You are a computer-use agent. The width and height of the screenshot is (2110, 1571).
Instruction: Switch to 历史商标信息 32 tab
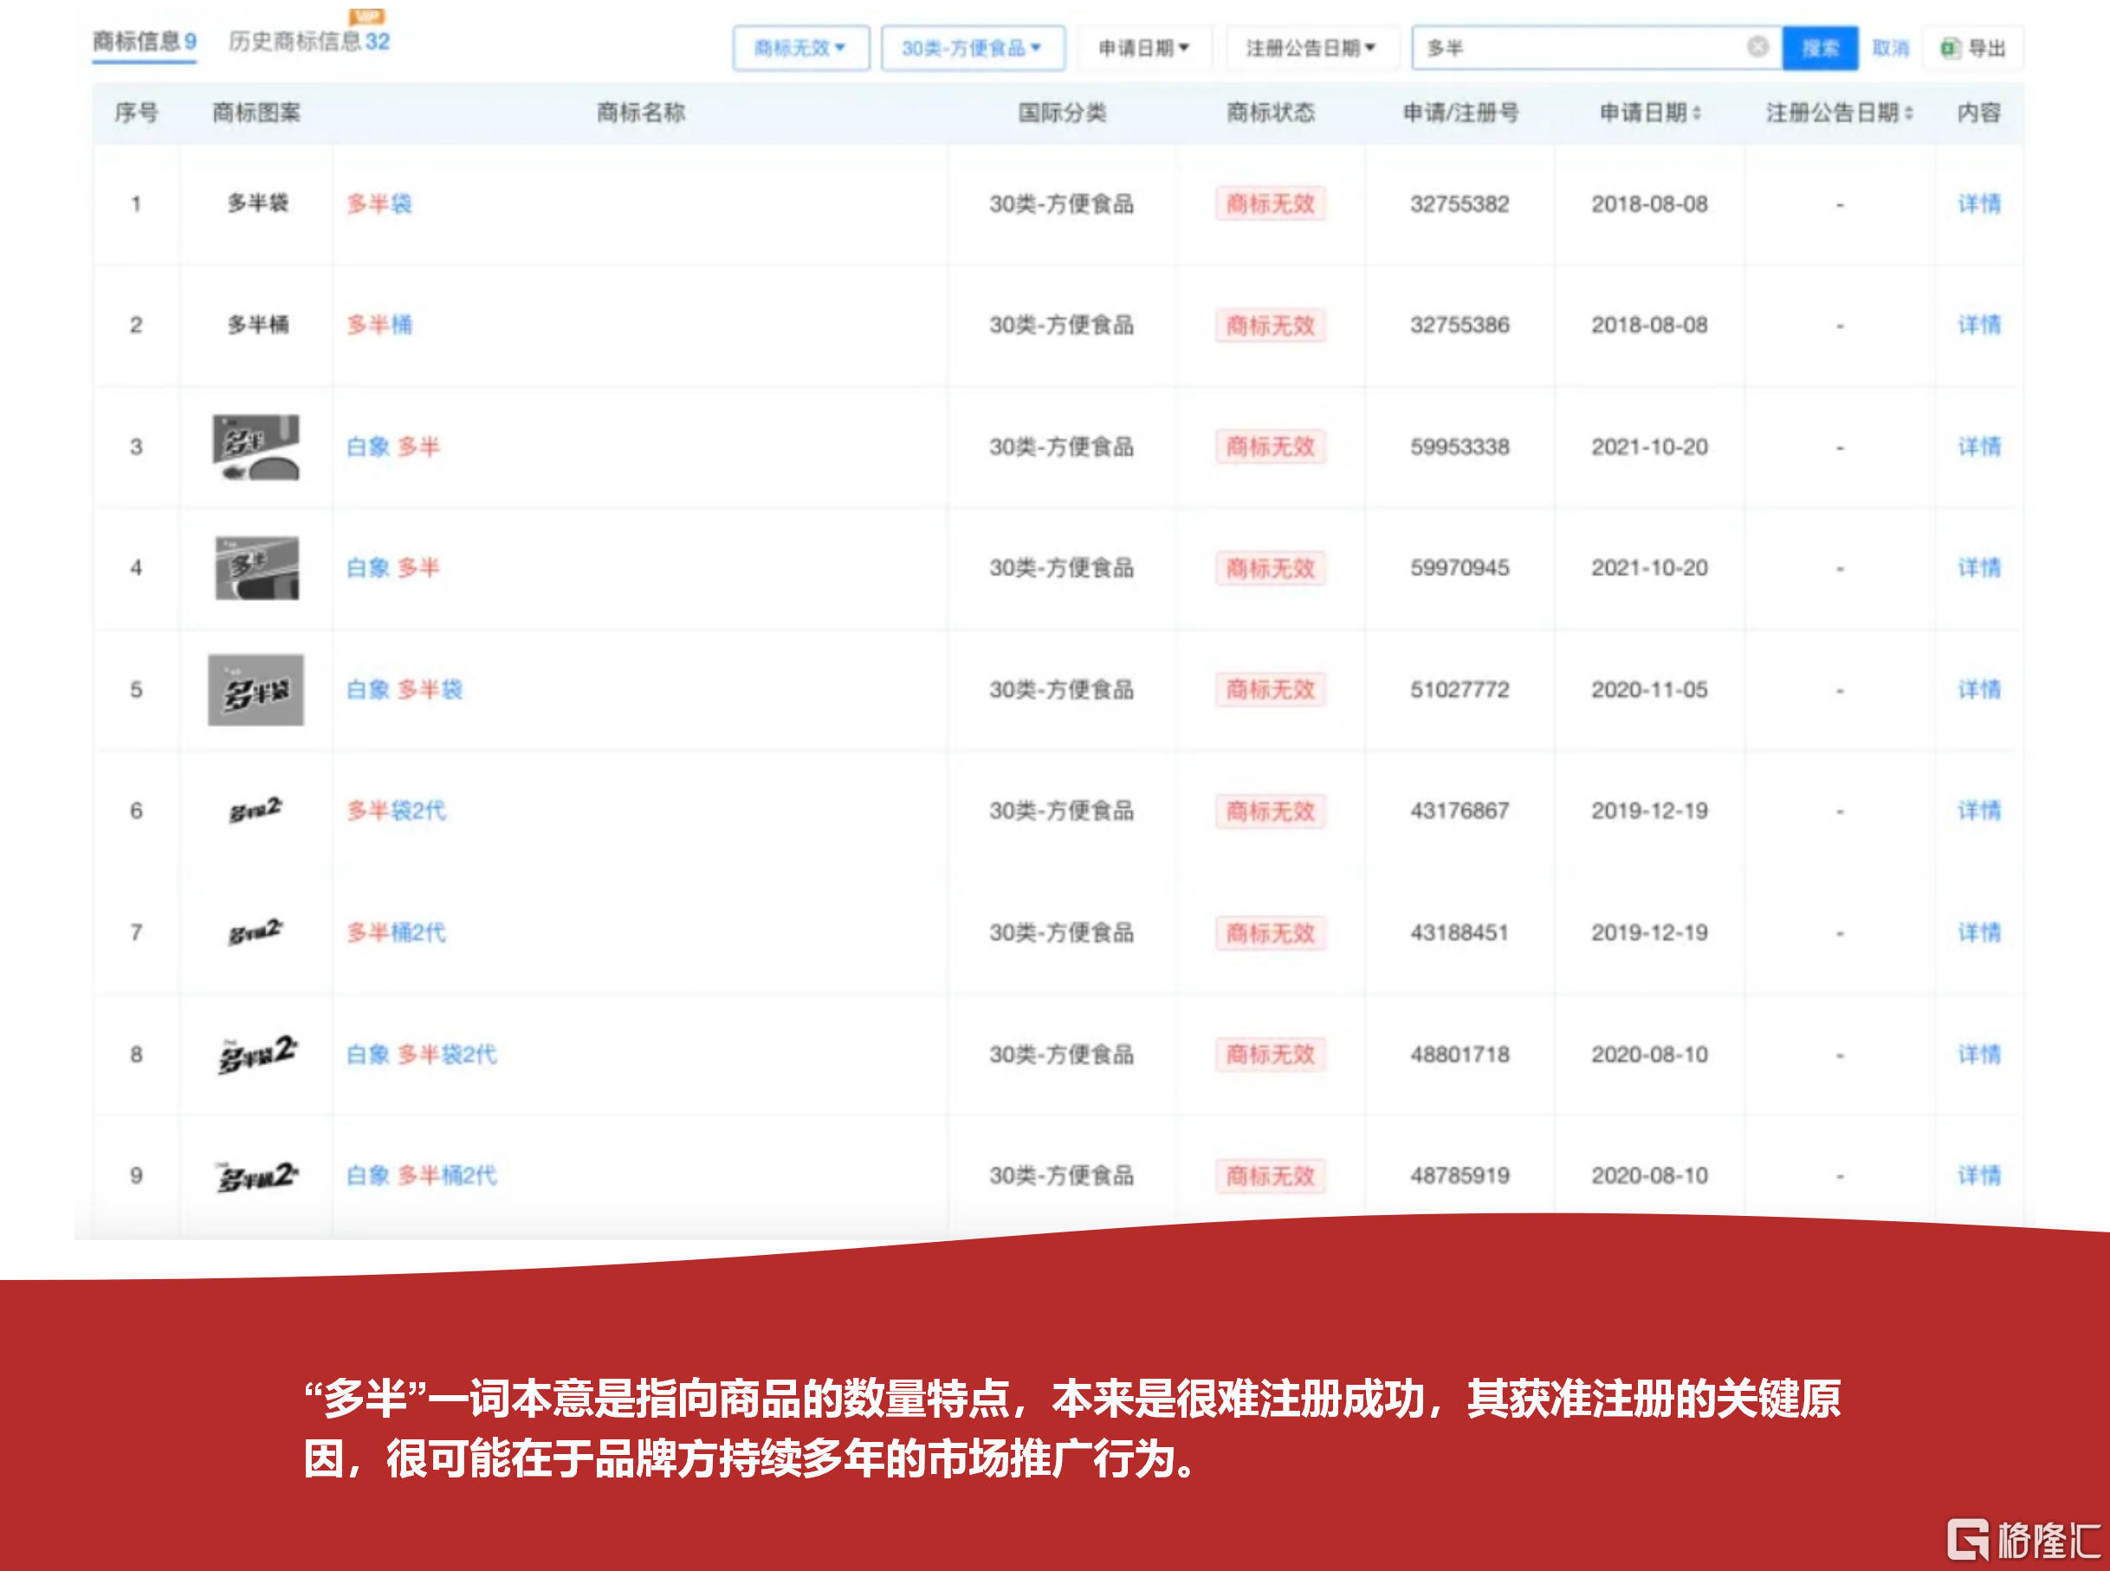(309, 42)
